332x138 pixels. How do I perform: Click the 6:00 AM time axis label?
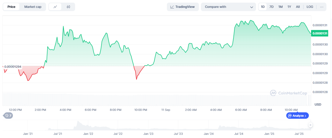click(x=241, y=110)
